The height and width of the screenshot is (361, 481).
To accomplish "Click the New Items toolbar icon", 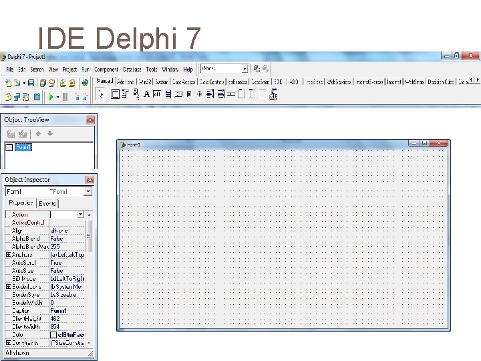I will coord(8,83).
